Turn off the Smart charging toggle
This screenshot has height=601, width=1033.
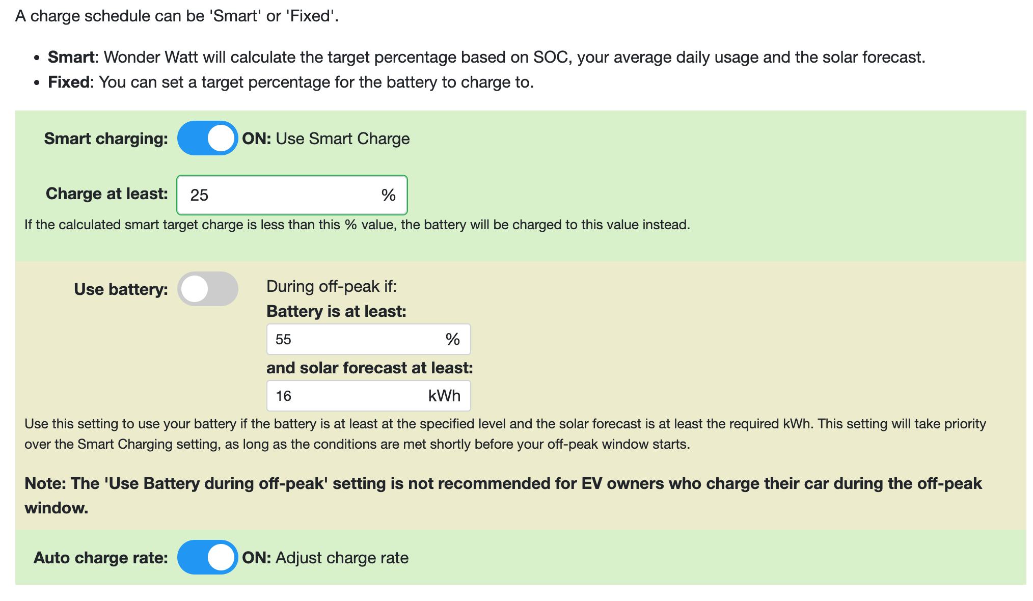207,138
